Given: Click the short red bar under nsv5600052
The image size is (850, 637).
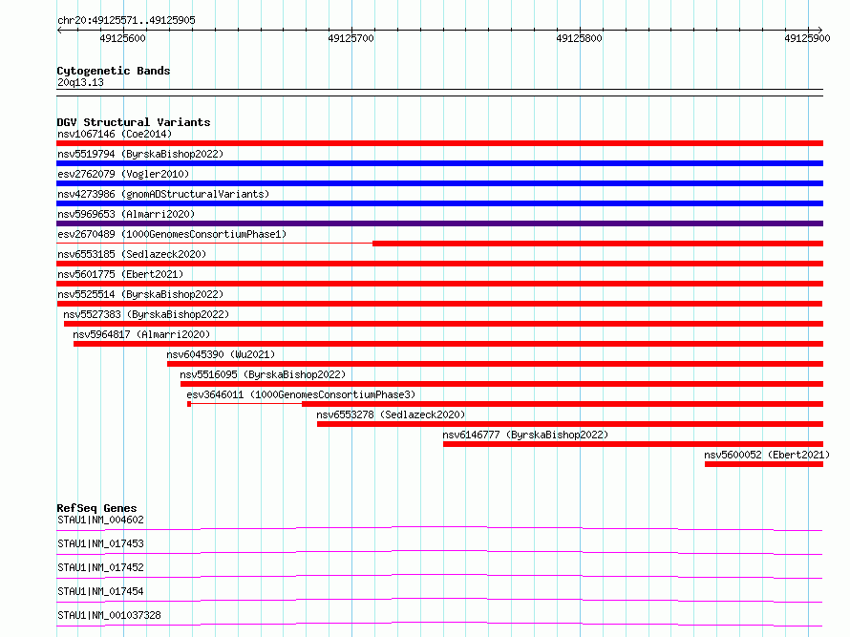Looking at the screenshot, I should click(764, 464).
